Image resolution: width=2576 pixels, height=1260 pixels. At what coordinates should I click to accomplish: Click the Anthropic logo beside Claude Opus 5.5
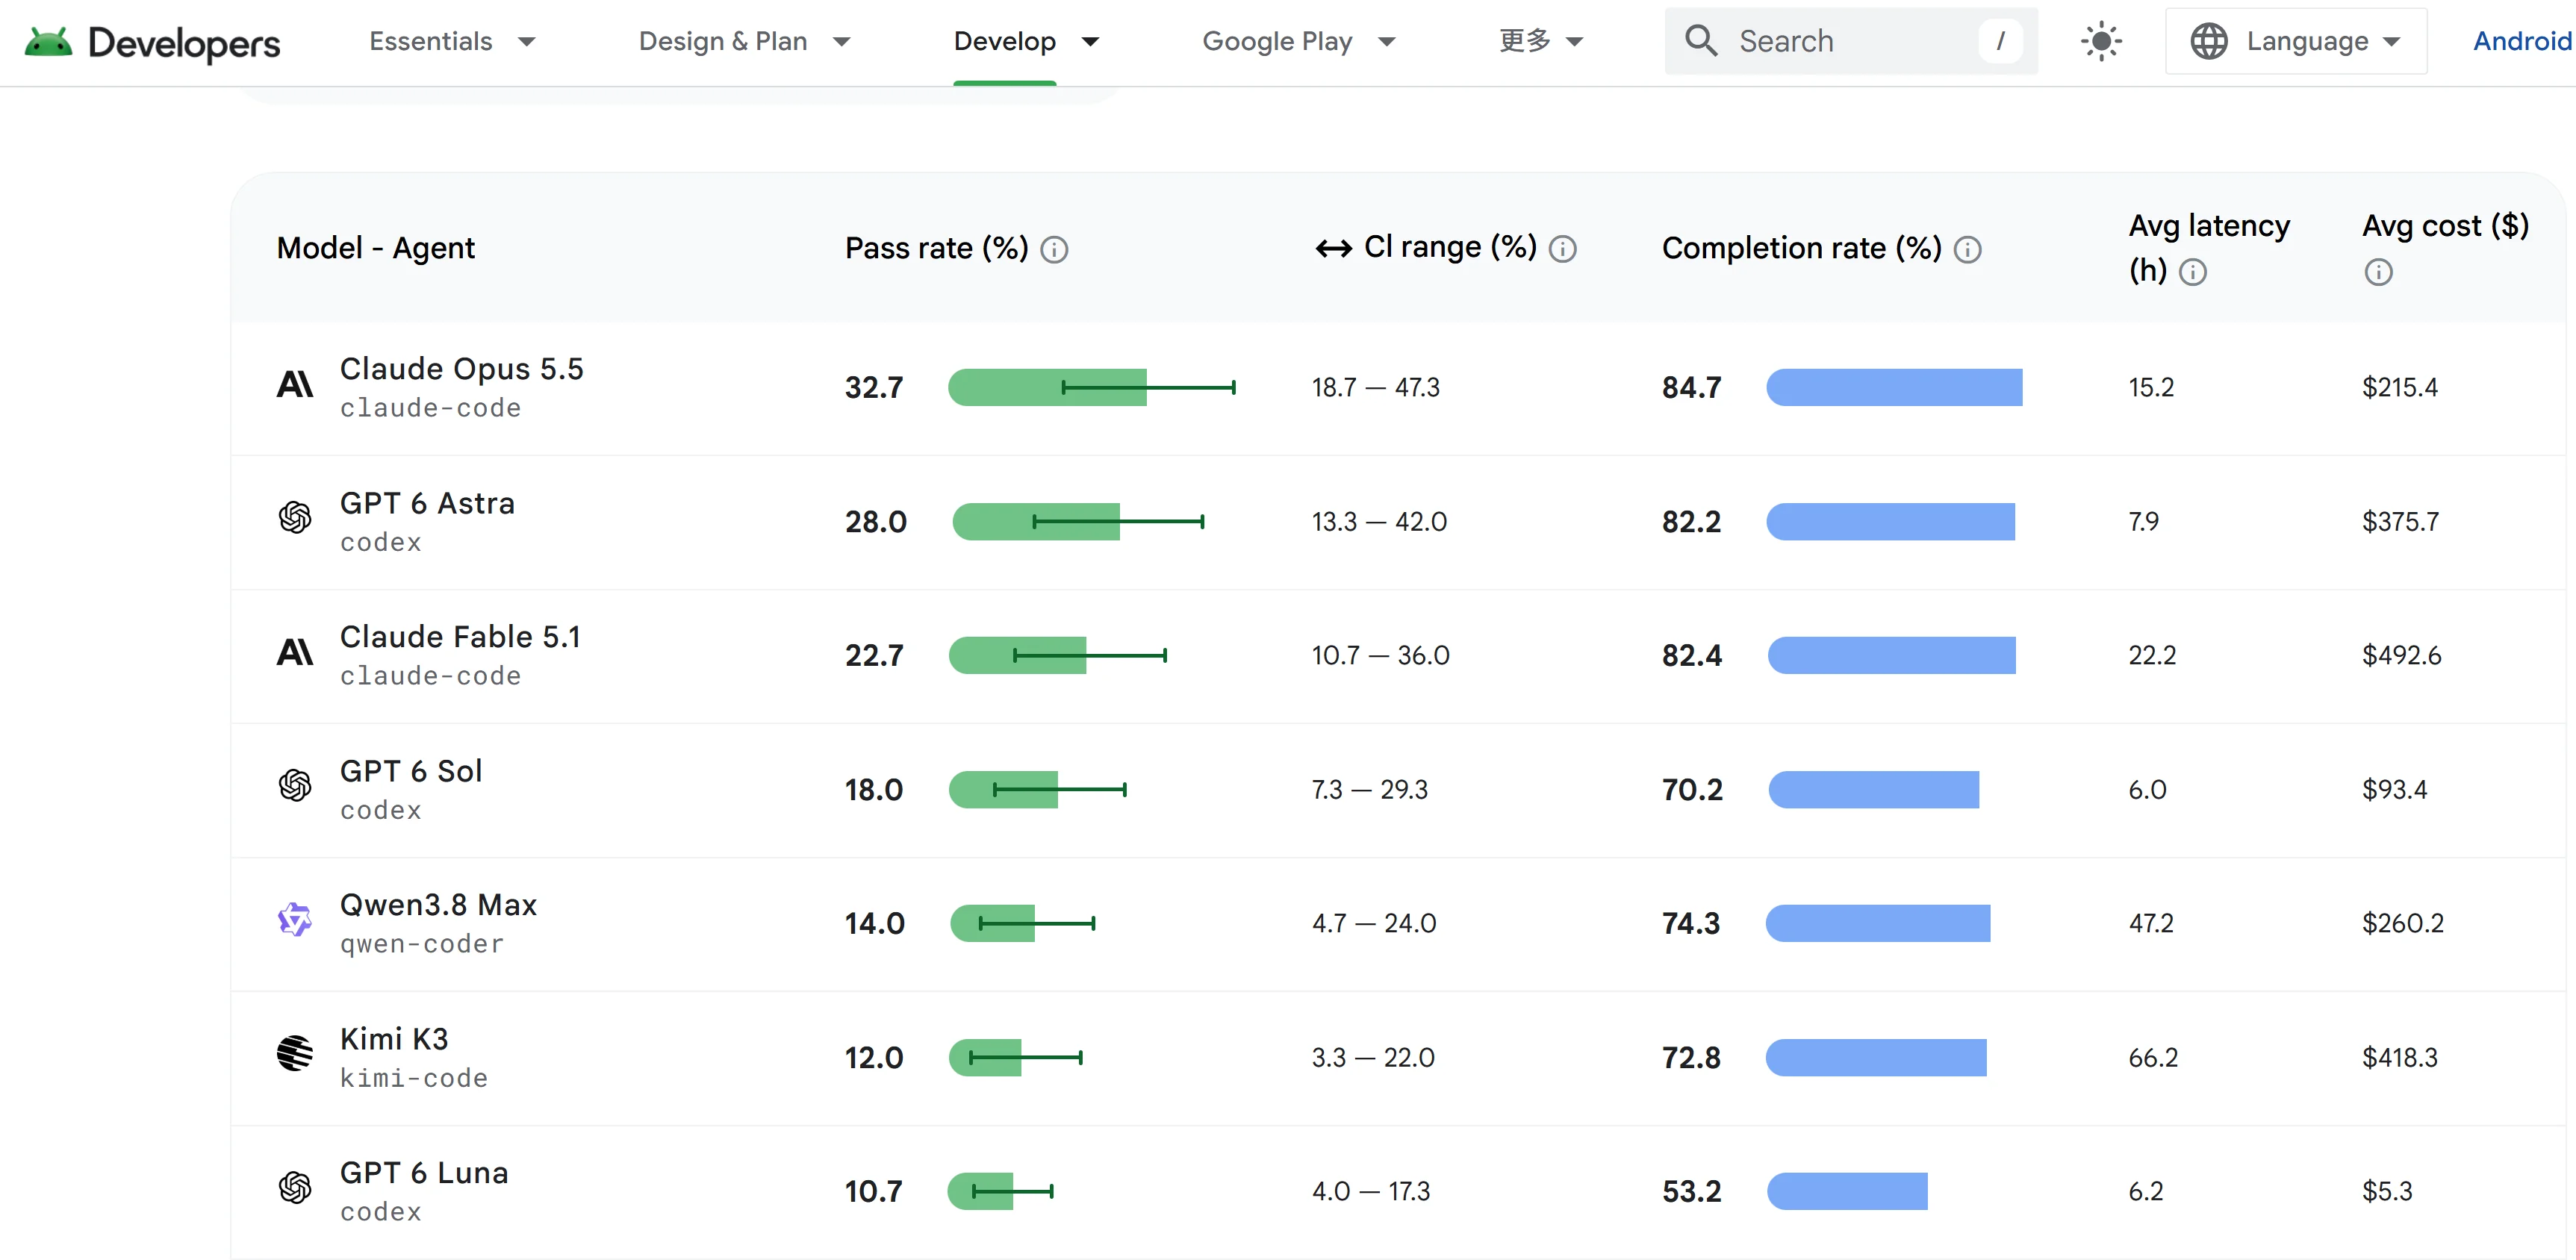point(295,385)
